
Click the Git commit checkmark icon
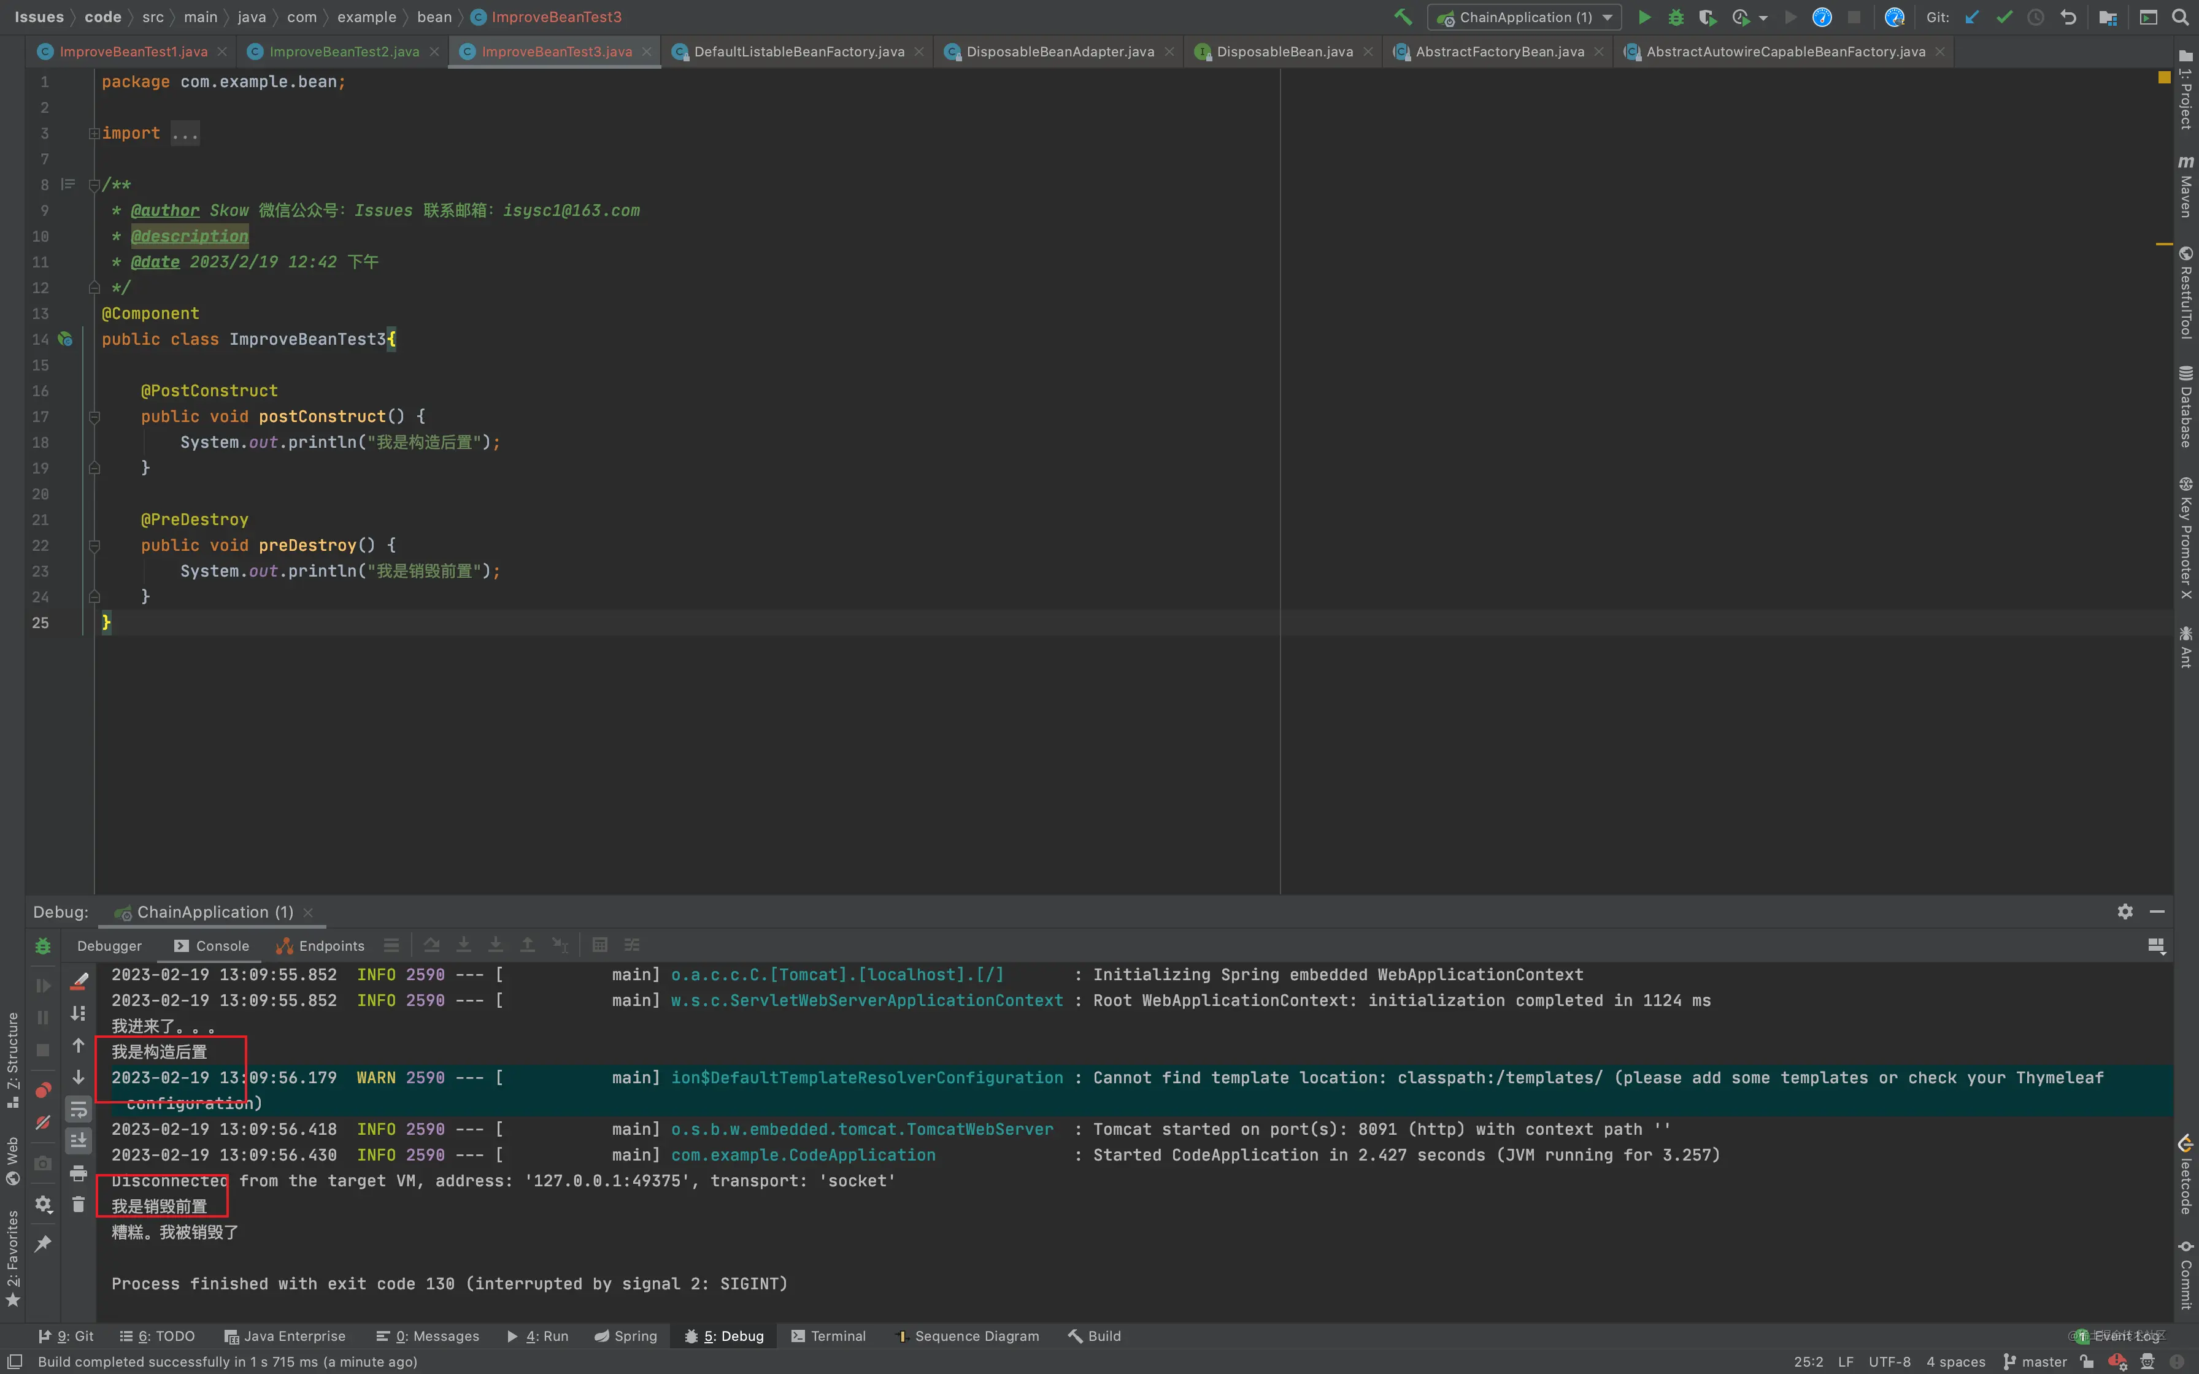pyautogui.click(x=2004, y=17)
